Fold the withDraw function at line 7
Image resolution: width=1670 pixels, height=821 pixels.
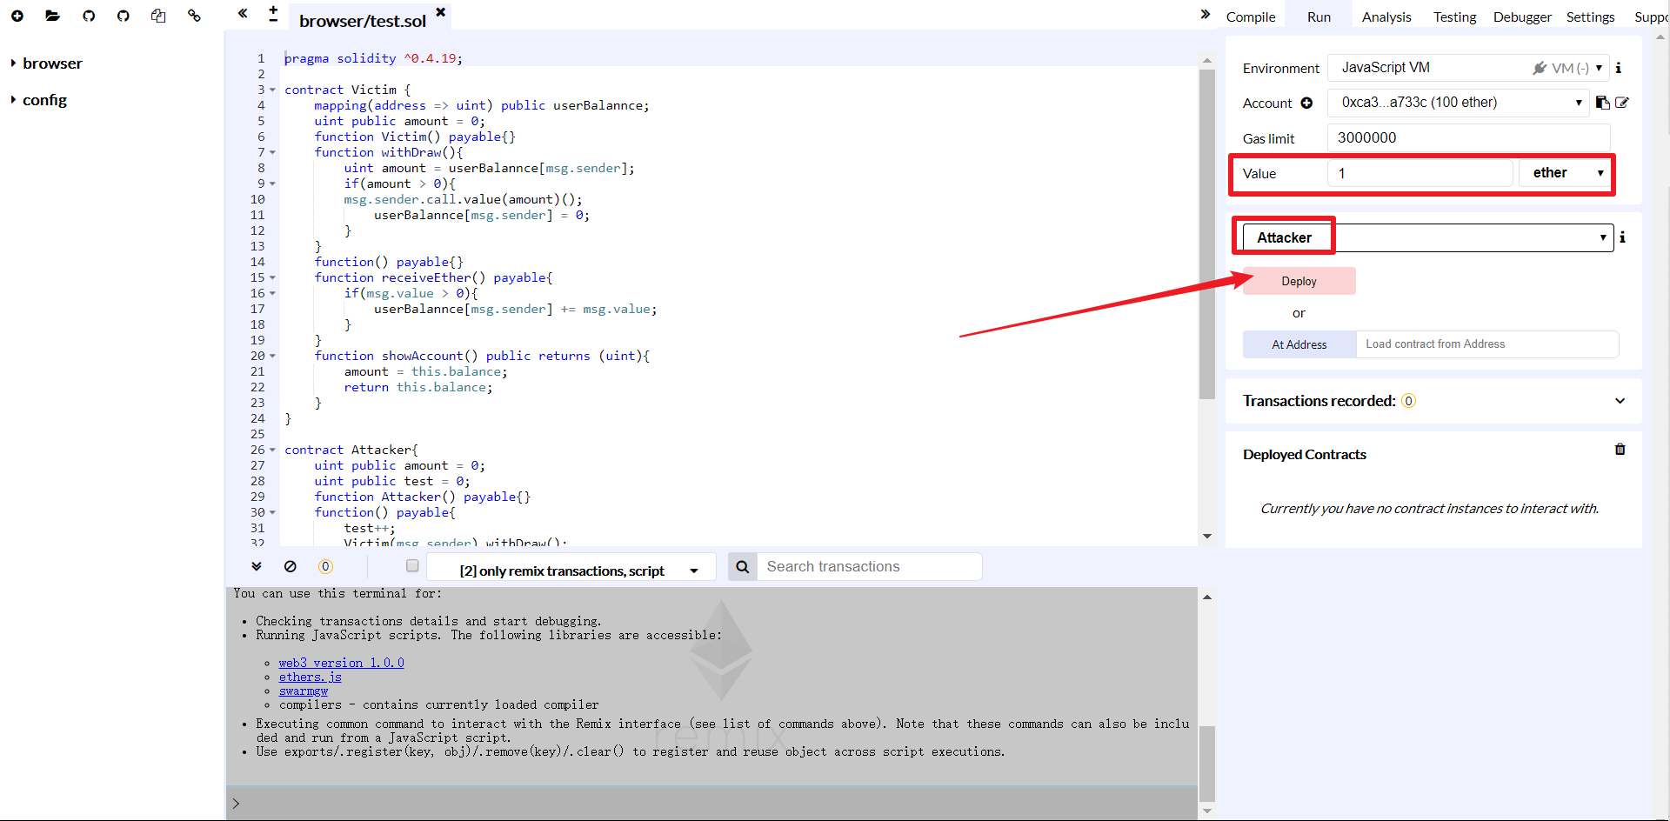tap(272, 152)
